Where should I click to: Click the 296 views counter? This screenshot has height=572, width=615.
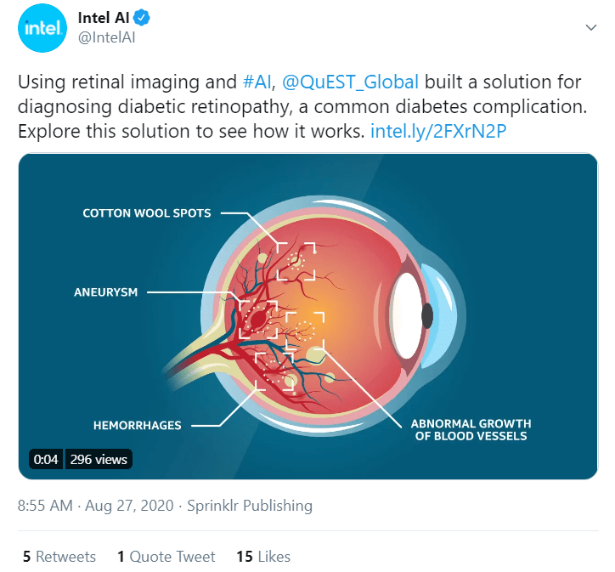pyautogui.click(x=99, y=460)
